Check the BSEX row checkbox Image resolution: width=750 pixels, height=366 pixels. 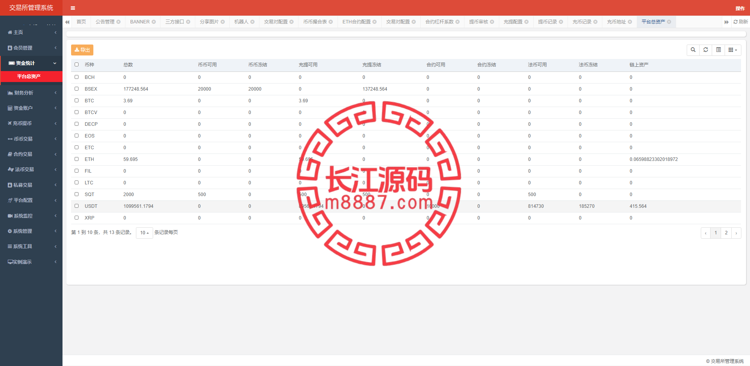coord(77,89)
